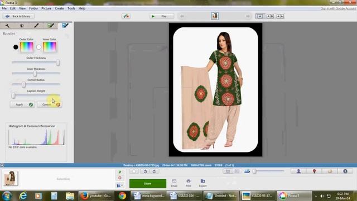Click the actual-size view icon
Viewport: 357px width, 201px height.
pos(237,171)
